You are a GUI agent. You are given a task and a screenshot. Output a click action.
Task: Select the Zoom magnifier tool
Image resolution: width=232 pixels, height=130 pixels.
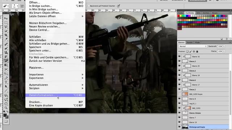coord(6,108)
